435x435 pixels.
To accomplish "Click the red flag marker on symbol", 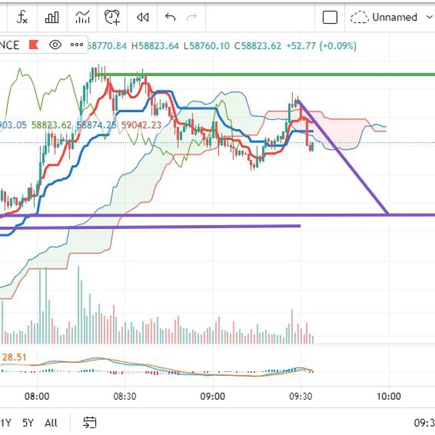I will click(33, 45).
